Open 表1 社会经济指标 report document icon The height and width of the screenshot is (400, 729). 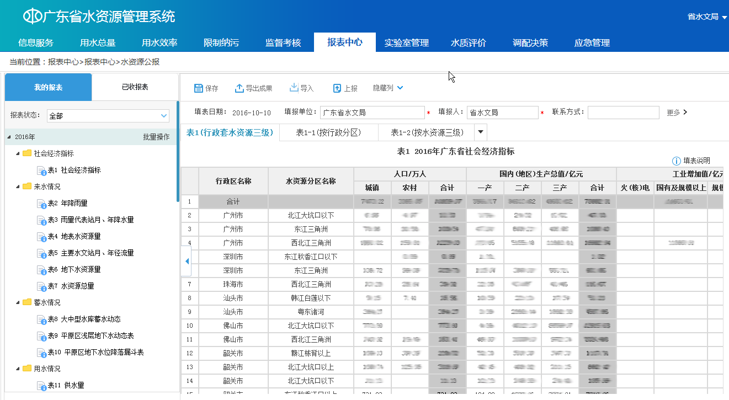pos(41,170)
